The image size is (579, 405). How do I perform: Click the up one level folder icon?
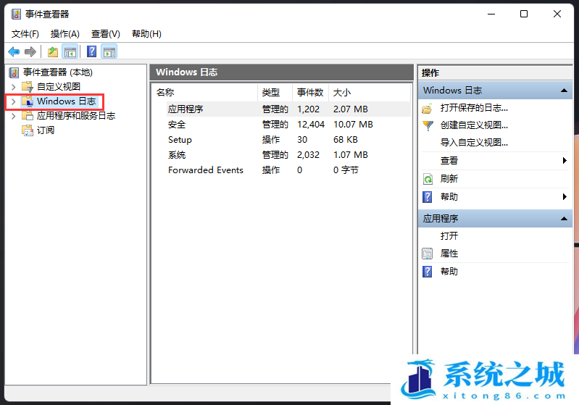[x=52, y=51]
